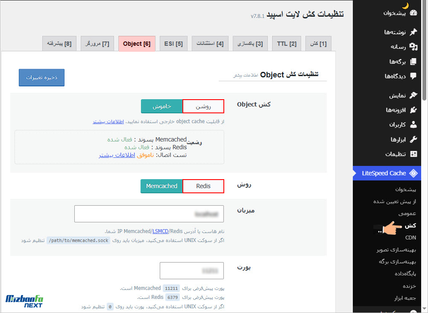Click the میزبان host input field
The image size is (428, 313).
click(149, 214)
